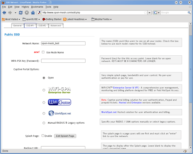Go to the Home page icon
Image resolution: width=193 pixels, height=154 pixels.
pos(33,13)
